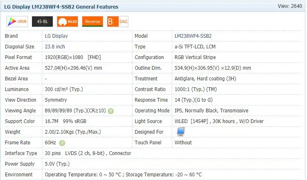This screenshot has height=180, width=307.
Task: Click the View: 2640 counter
Action: click(290, 6)
